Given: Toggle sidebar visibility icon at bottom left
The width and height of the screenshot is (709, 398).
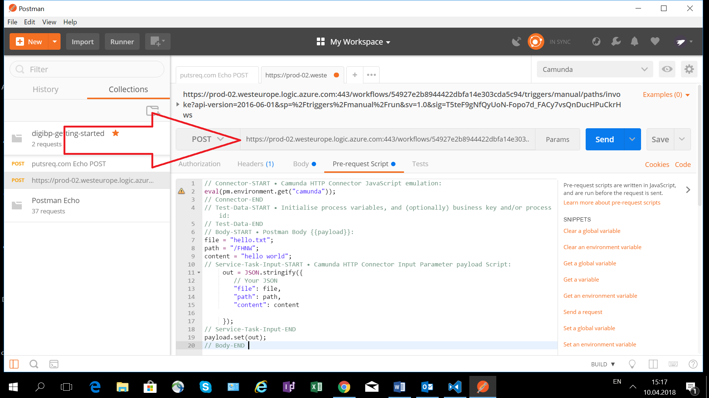Looking at the screenshot, I should [x=14, y=364].
